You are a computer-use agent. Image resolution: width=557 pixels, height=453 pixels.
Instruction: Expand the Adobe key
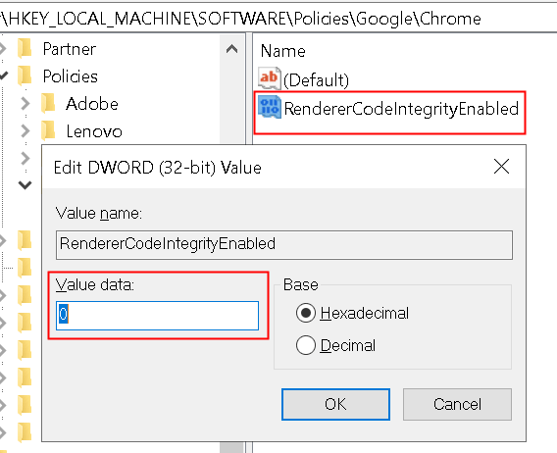pyautogui.click(x=25, y=103)
